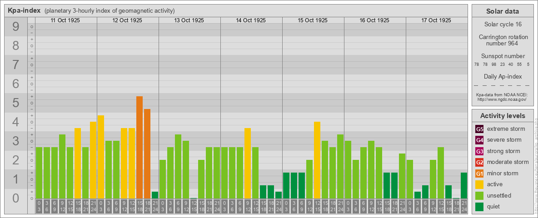Click the Kp scale number 3

pyautogui.click(x=16, y=141)
